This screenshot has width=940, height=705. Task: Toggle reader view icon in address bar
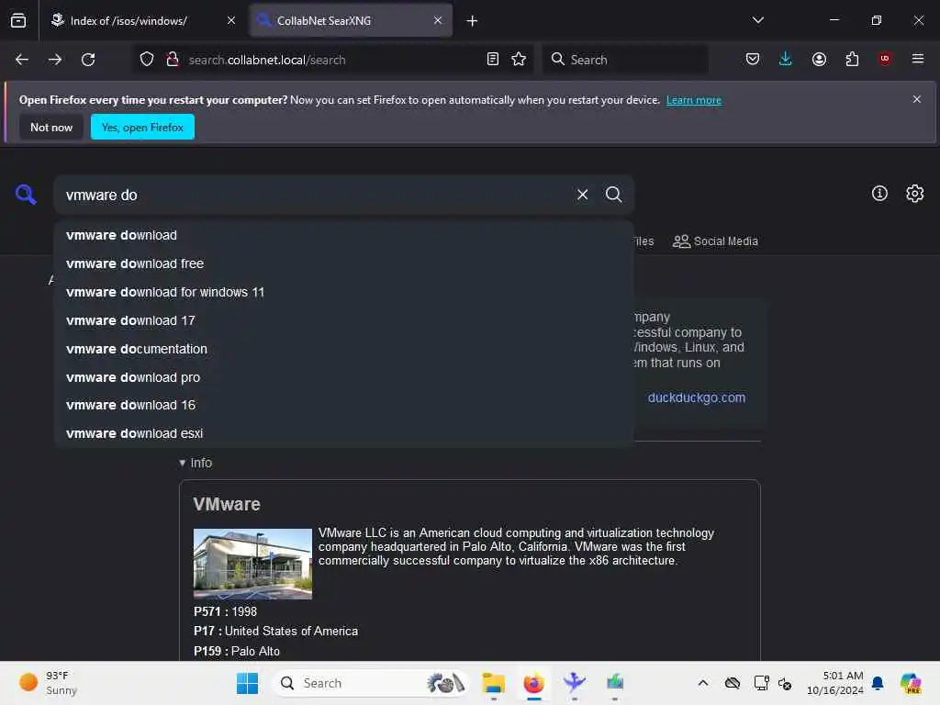pyautogui.click(x=492, y=59)
